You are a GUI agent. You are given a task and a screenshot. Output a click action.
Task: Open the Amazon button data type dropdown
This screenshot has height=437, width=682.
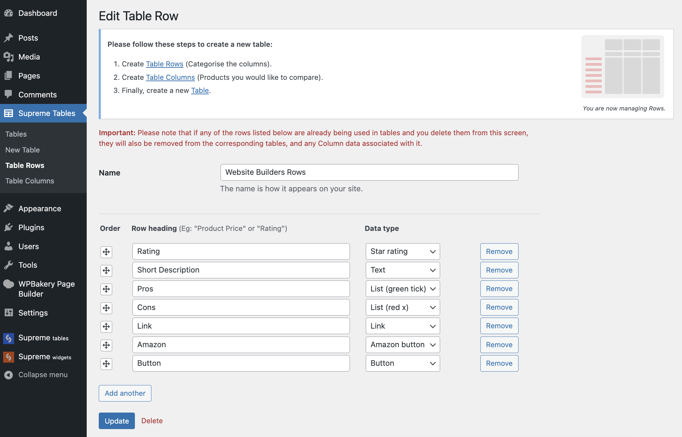pos(403,345)
